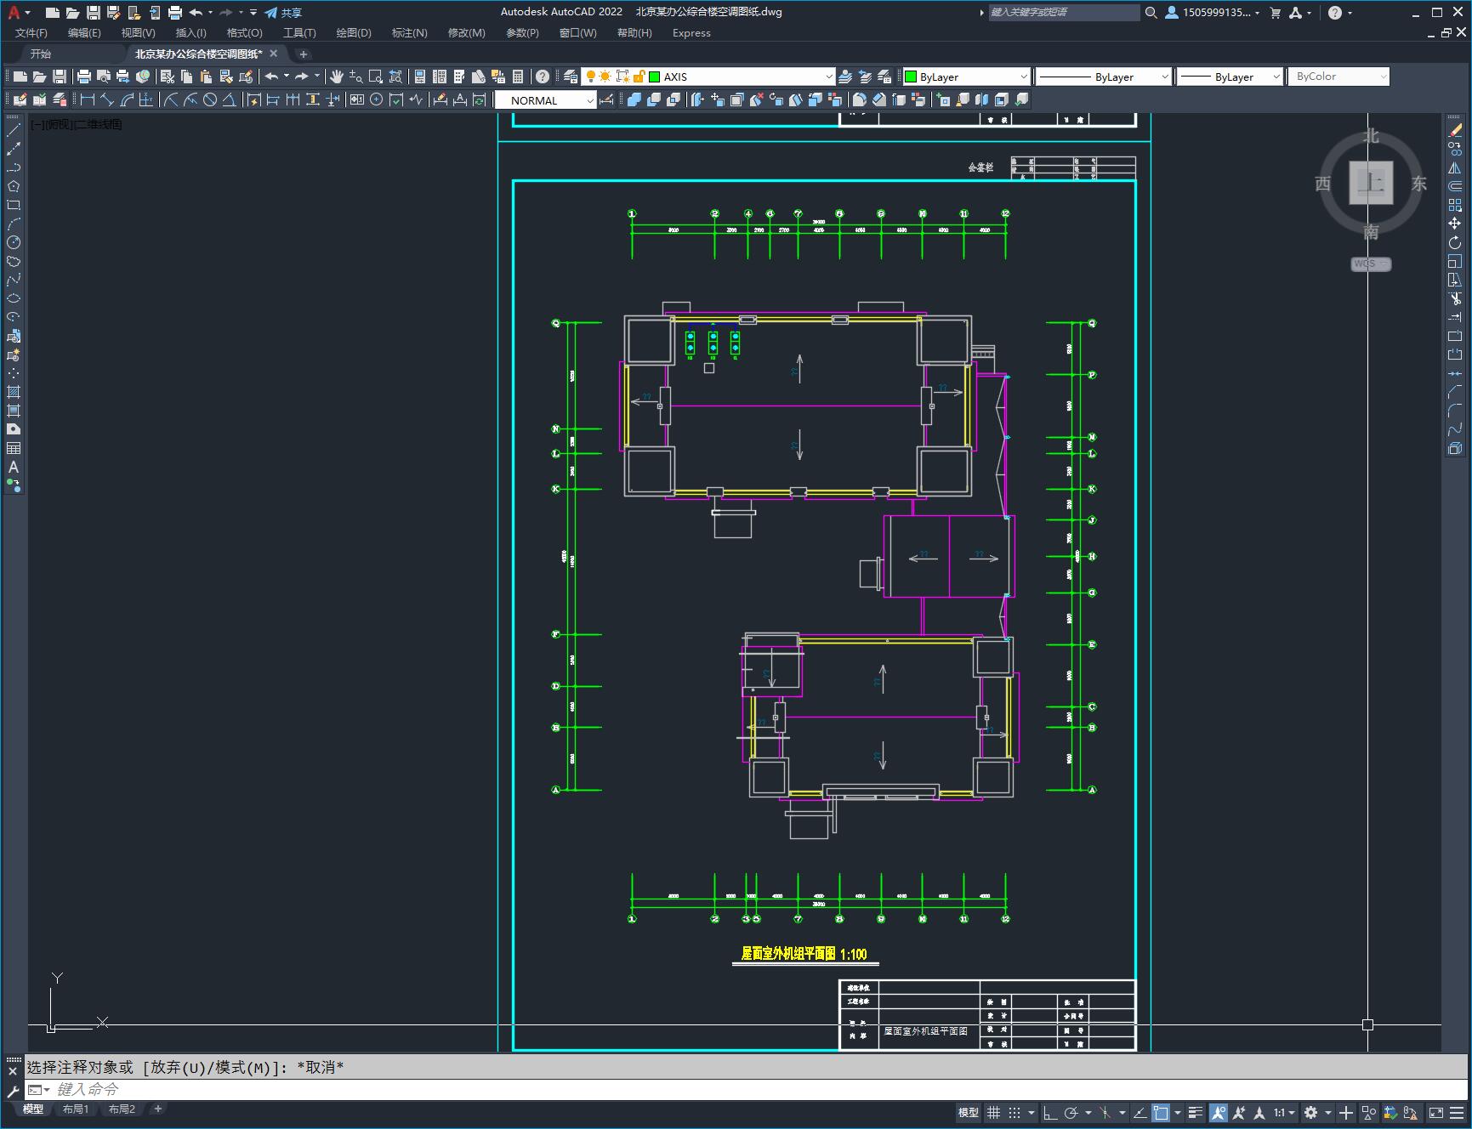Select the Trim tool
The height and width of the screenshot is (1129, 1472).
(x=1455, y=298)
